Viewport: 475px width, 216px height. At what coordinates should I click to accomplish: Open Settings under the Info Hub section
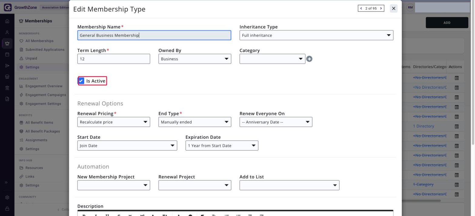tap(32, 185)
